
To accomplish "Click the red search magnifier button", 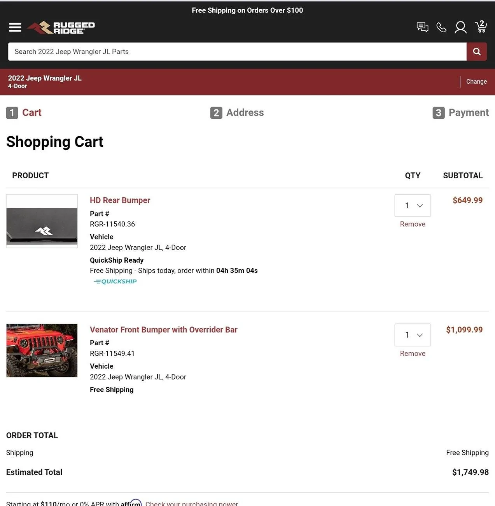I will coord(477,51).
